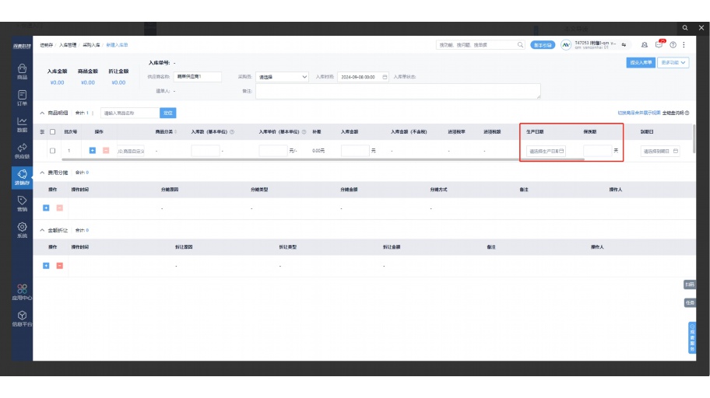This screenshot has height=398, width=710.
Task: Click the magnifier icon in search box
Action: tap(520, 45)
